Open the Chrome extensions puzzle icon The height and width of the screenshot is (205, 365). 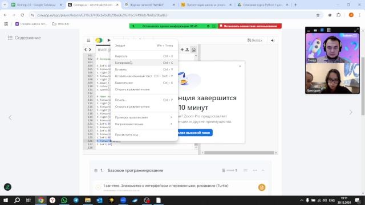pyautogui.click(x=338, y=15)
